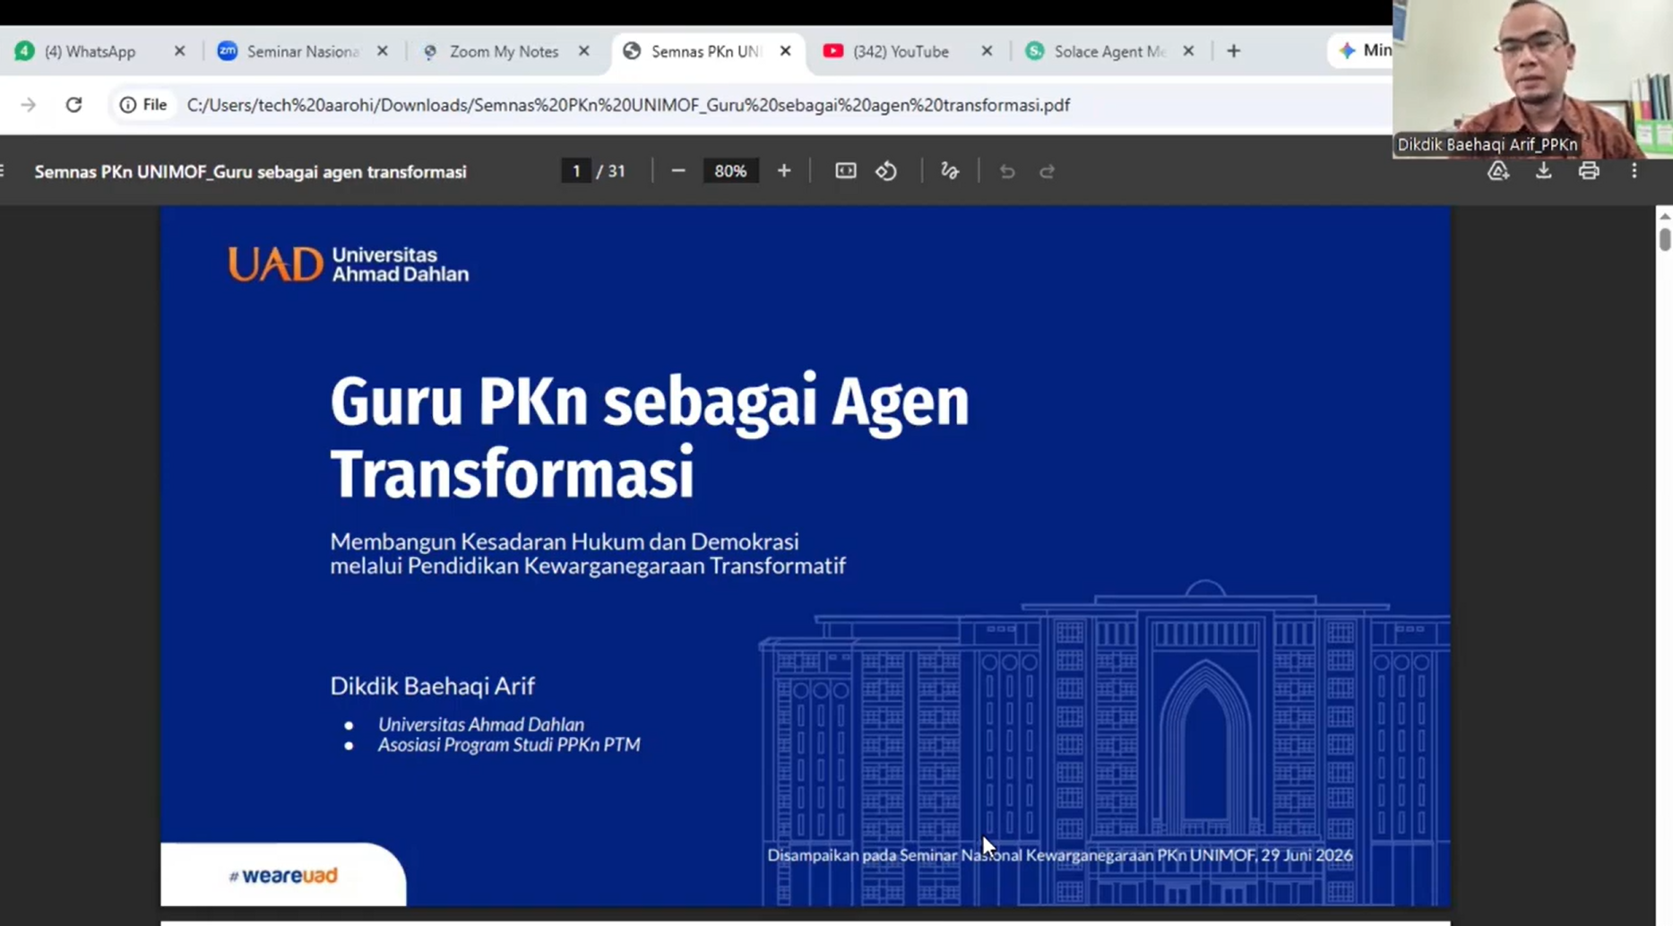Image resolution: width=1673 pixels, height=926 pixels.
Task: Toggle the PDF sidebar menu icon
Action: pos(3,170)
